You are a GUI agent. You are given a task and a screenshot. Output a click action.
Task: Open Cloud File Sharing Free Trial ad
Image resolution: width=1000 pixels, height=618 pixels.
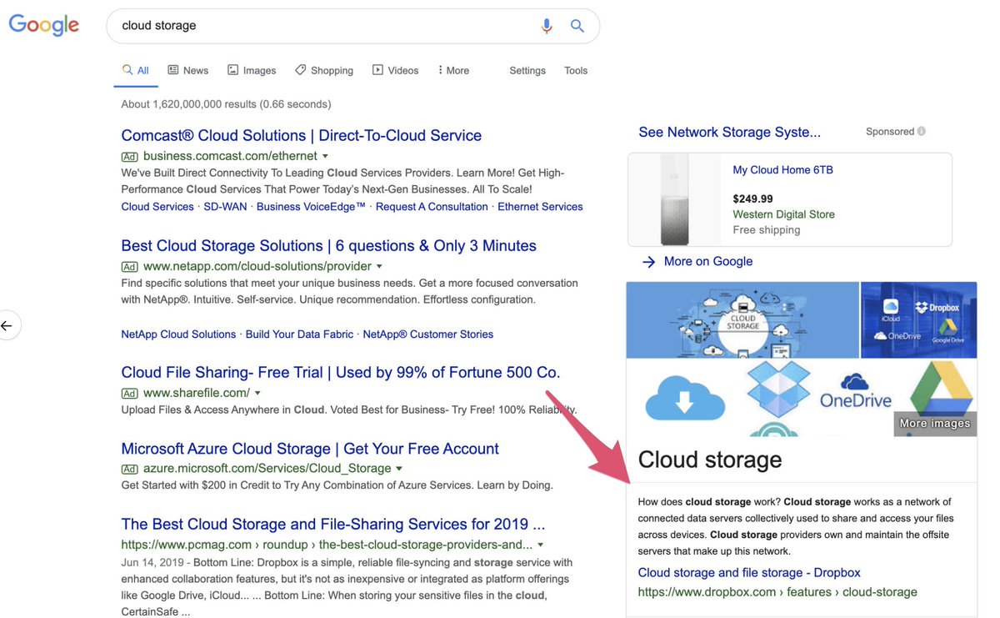341,373
